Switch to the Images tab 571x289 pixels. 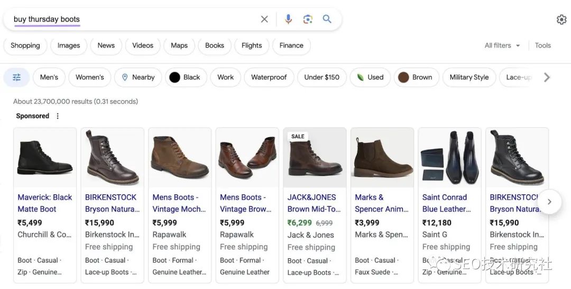(x=68, y=46)
